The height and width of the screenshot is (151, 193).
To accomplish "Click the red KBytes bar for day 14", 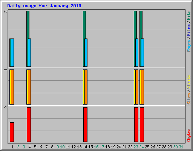I will [x=85, y=125].
